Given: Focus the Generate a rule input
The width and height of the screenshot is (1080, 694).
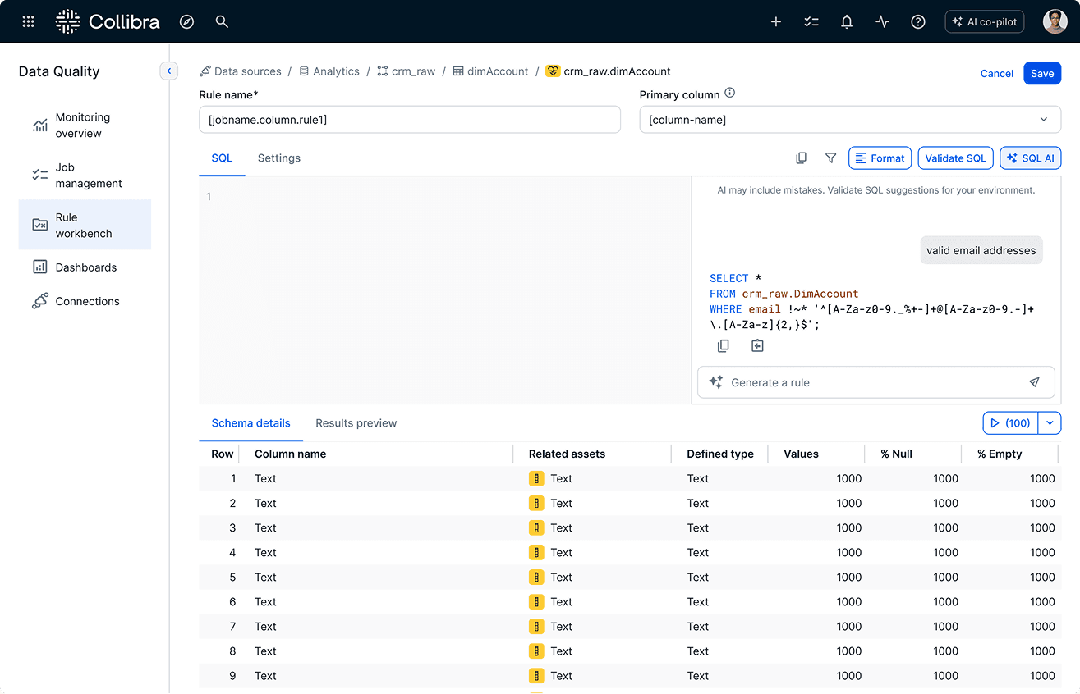Looking at the screenshot, I should tap(875, 382).
